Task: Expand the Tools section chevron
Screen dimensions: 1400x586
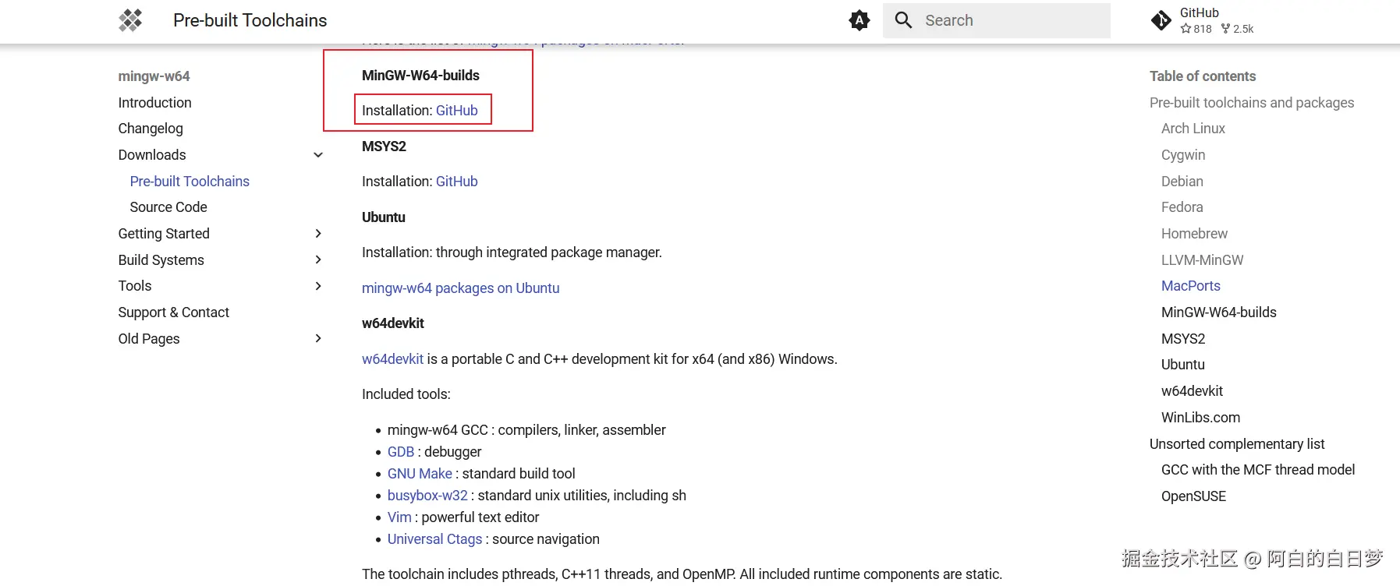Action: (318, 286)
